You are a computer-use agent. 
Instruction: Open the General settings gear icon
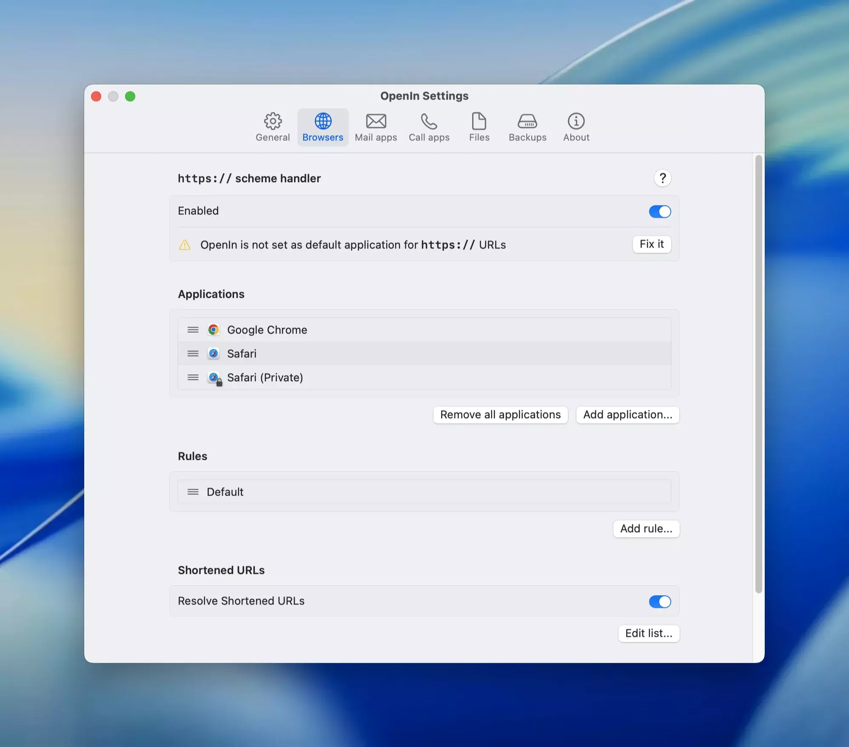point(273,121)
